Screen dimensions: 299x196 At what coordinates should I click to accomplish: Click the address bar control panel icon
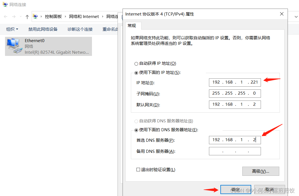tap(35, 17)
